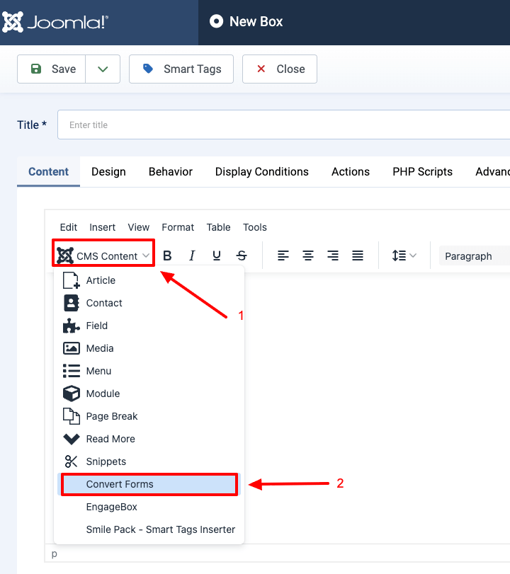Select the Menu entry text
The height and width of the screenshot is (574, 510).
[x=98, y=371]
